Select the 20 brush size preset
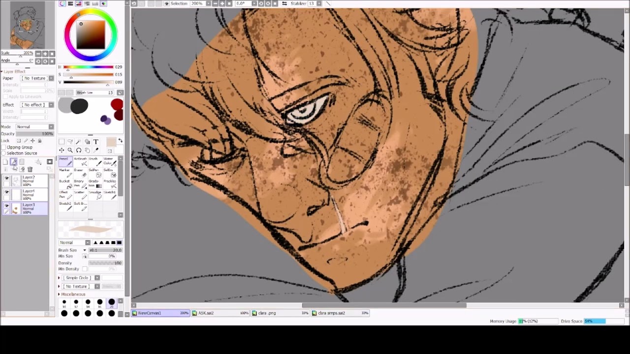630x354 pixels. (x=111, y=302)
